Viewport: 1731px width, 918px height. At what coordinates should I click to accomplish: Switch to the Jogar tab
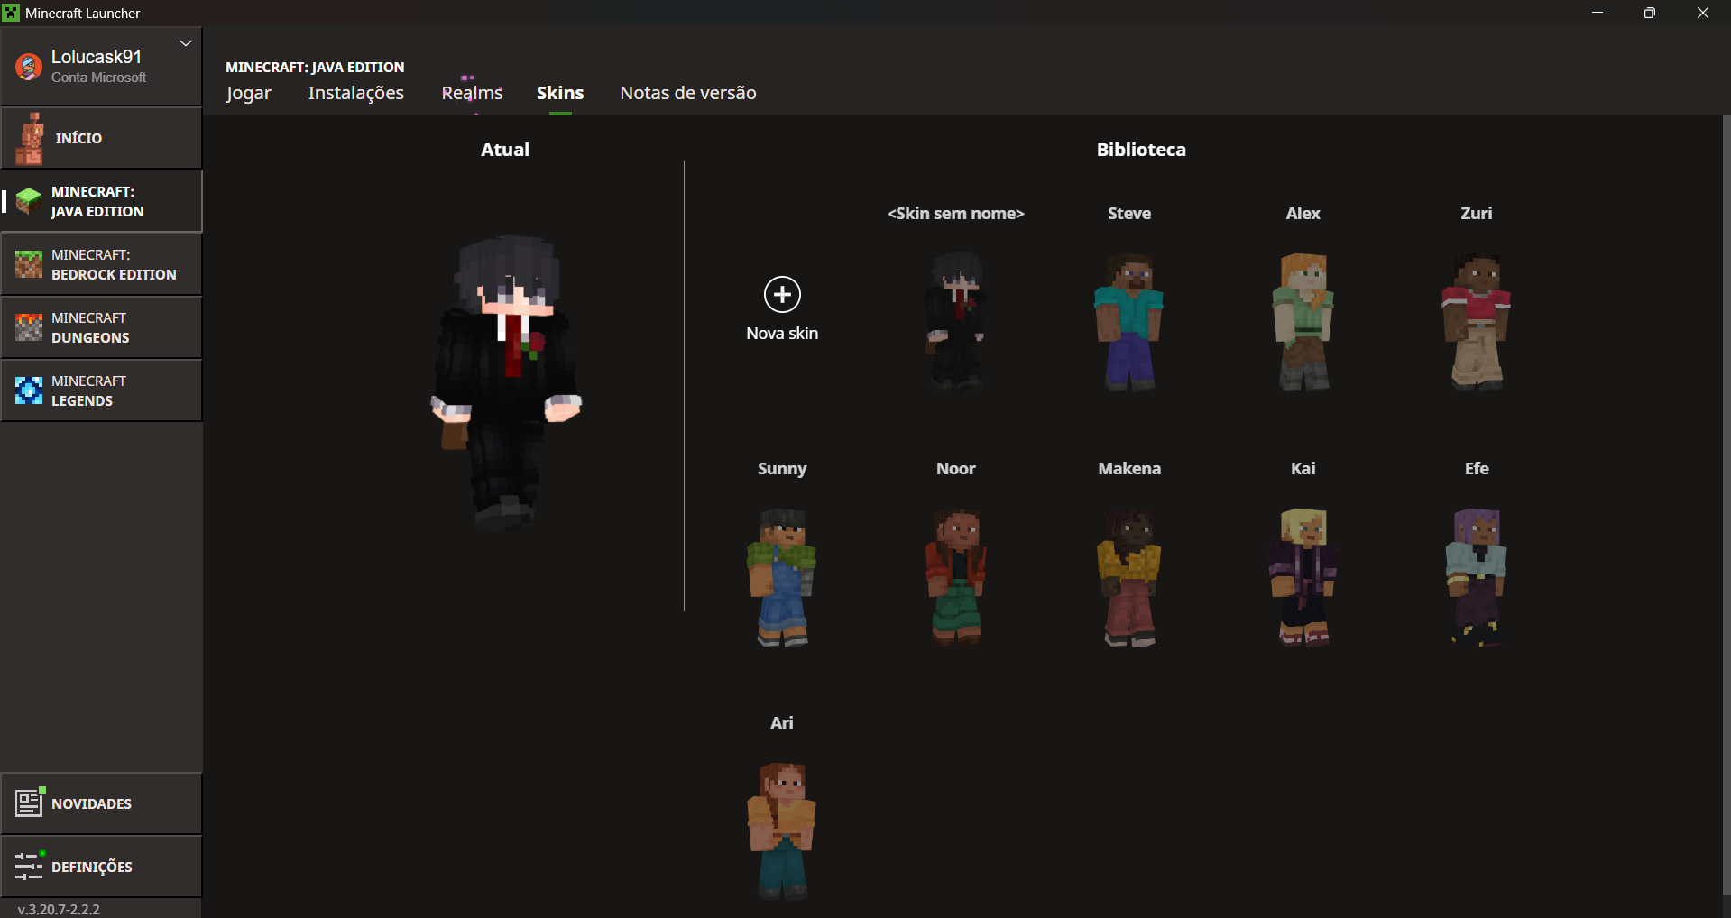(248, 93)
